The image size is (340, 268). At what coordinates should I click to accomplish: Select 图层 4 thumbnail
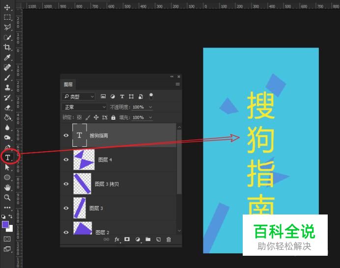[84, 160]
